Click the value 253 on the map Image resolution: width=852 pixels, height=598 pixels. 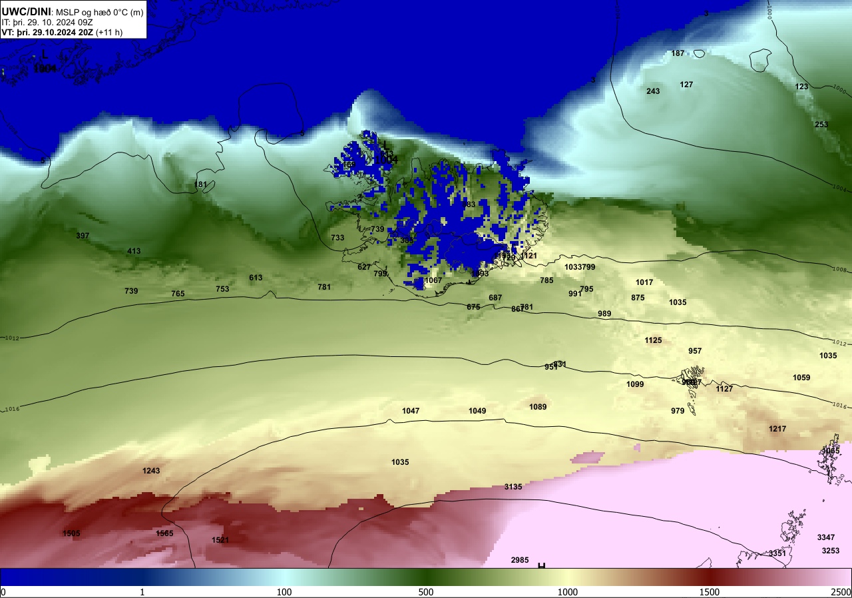click(821, 125)
